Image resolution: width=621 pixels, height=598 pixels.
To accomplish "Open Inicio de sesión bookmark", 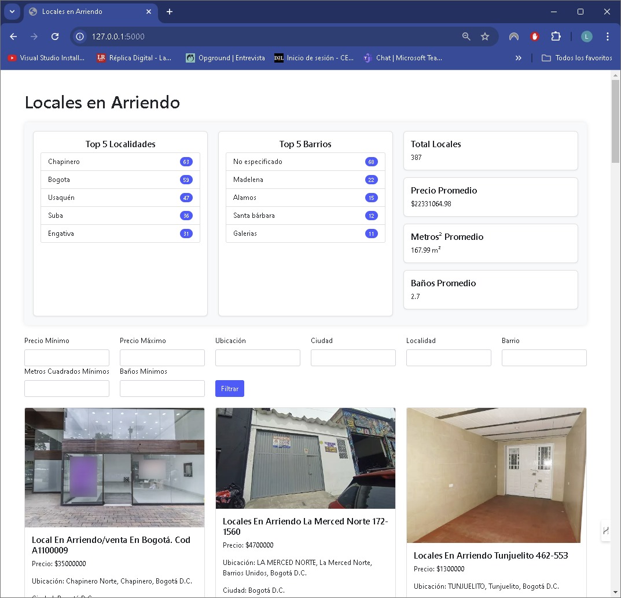I will 314,58.
